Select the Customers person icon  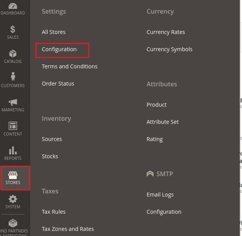13,77
